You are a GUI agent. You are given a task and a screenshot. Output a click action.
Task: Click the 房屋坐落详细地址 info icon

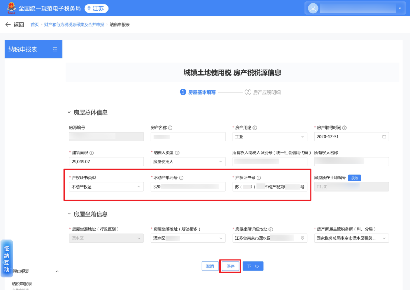tap(271, 229)
